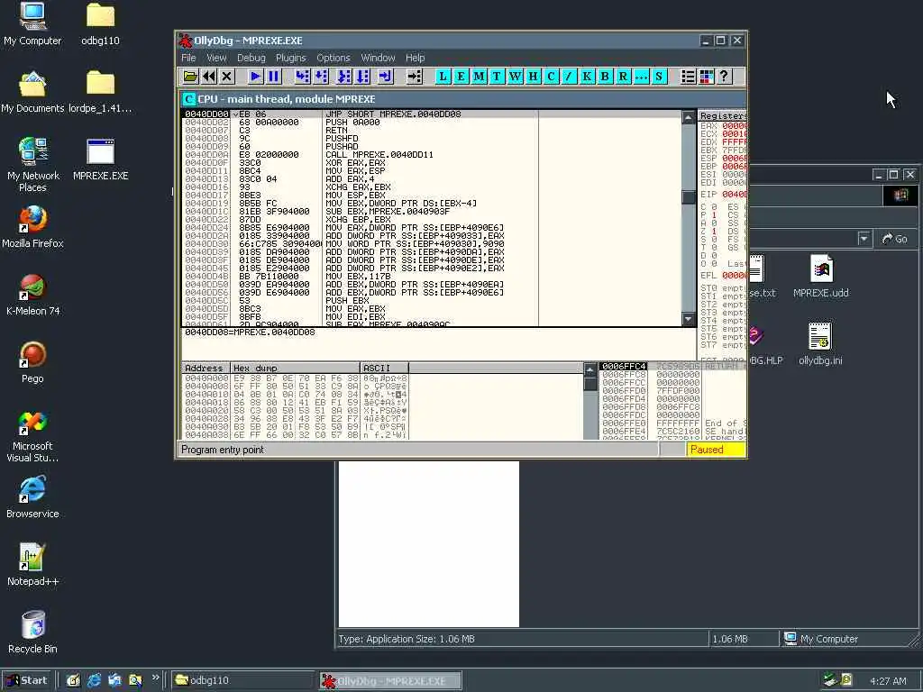923x692 pixels.
Task: Click the disassembly pane scroll up arrow
Action: coord(688,117)
